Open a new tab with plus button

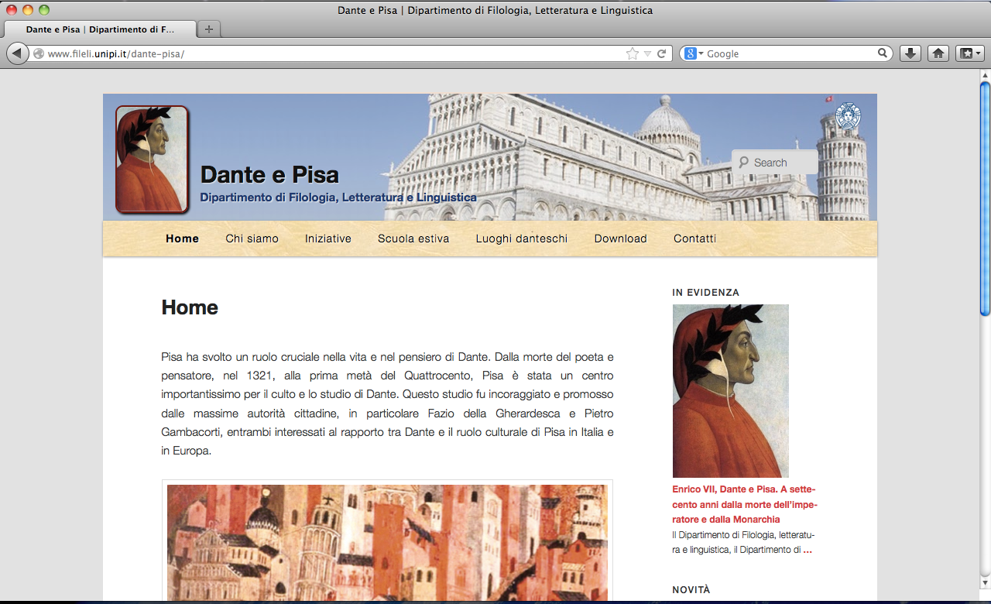click(x=209, y=29)
